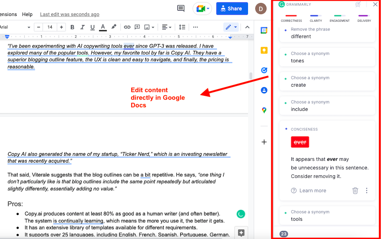The width and height of the screenshot is (381, 239).
Task: Click the document vertical scrollbar thumb
Action: click(x=251, y=76)
